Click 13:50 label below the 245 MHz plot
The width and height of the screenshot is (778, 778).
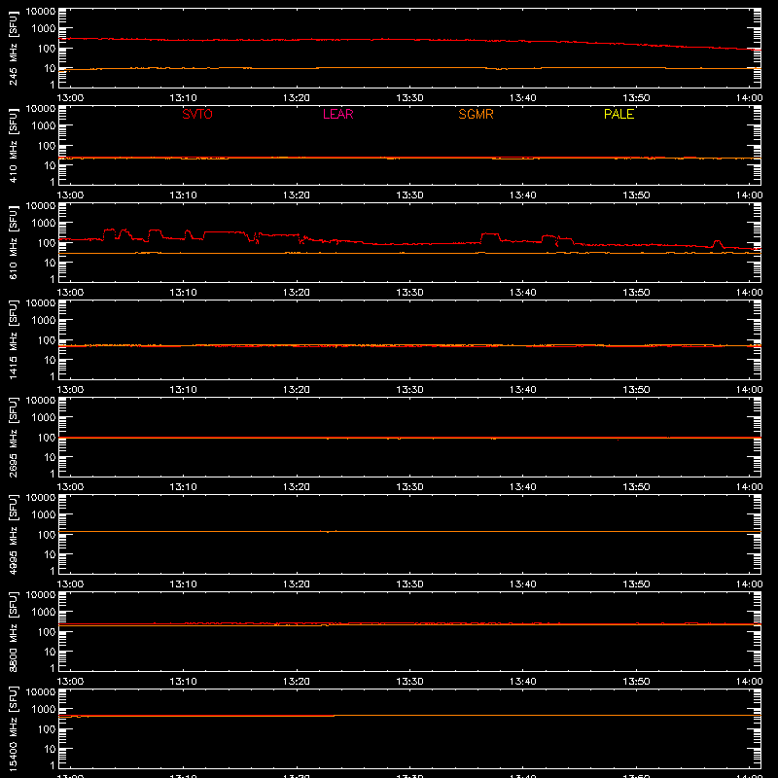(x=636, y=98)
